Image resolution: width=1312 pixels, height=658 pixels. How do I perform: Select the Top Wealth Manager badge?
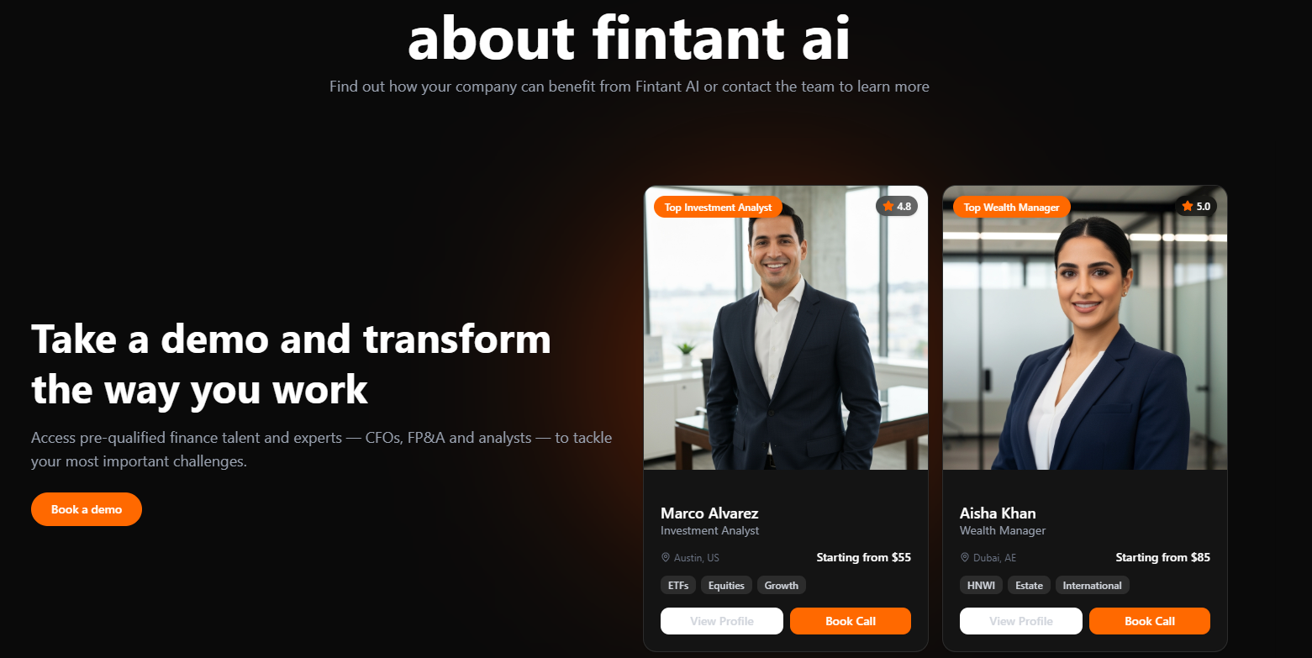click(1012, 208)
